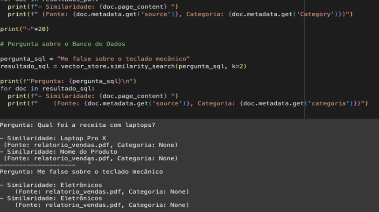Click output line "Pergunta: Me false sobre o teclado mecânico"
The image size is (379, 212).
82,172
